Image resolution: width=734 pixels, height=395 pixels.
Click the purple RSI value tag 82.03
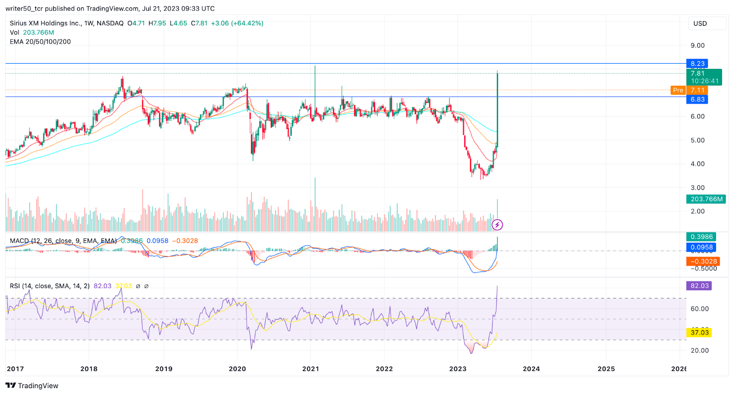[700, 286]
